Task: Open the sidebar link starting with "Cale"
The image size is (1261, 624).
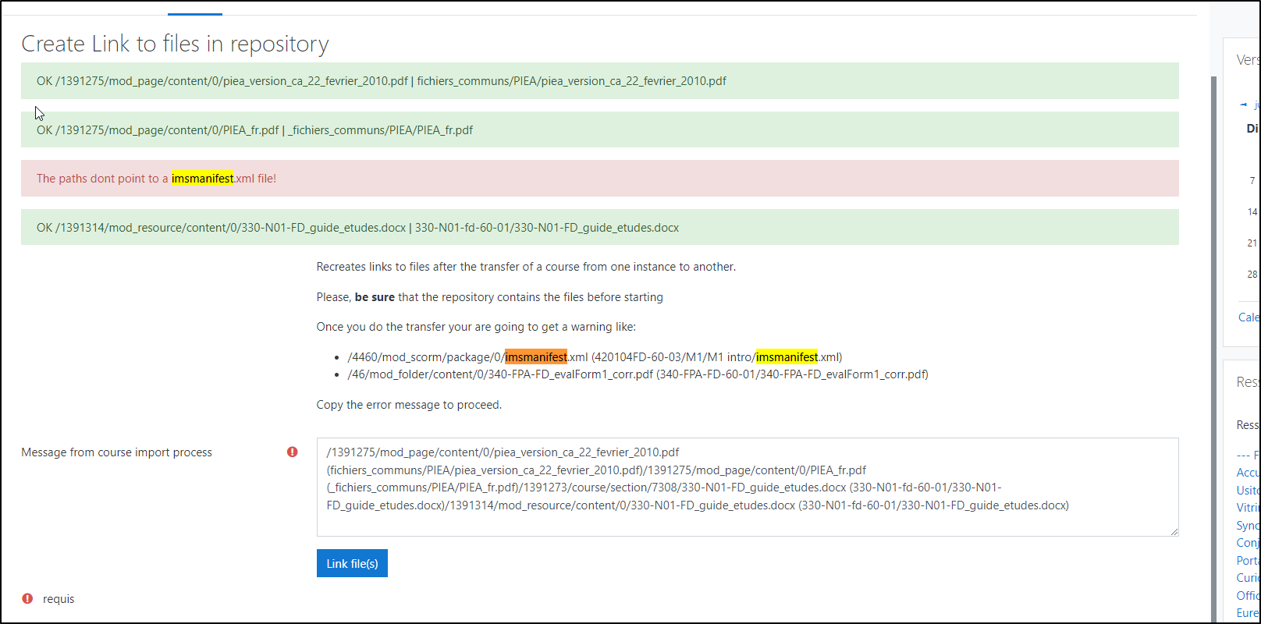Action: pyautogui.click(x=1249, y=317)
